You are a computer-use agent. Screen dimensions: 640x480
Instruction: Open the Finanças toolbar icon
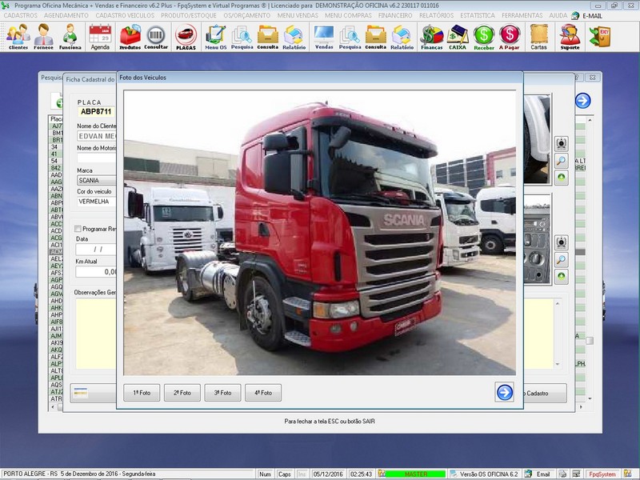click(x=432, y=37)
